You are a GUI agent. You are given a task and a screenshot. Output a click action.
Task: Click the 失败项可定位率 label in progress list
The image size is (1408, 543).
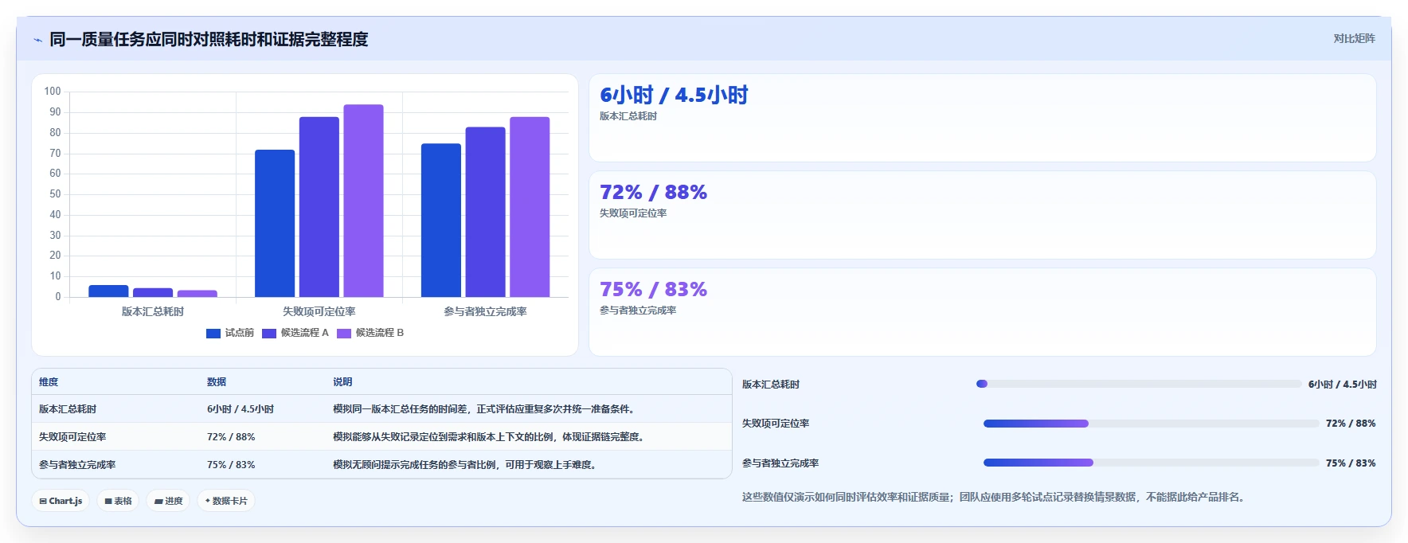(776, 424)
